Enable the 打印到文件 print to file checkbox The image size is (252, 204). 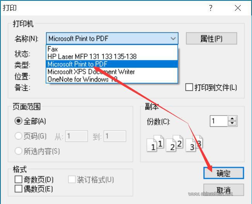pyautogui.click(x=189, y=88)
